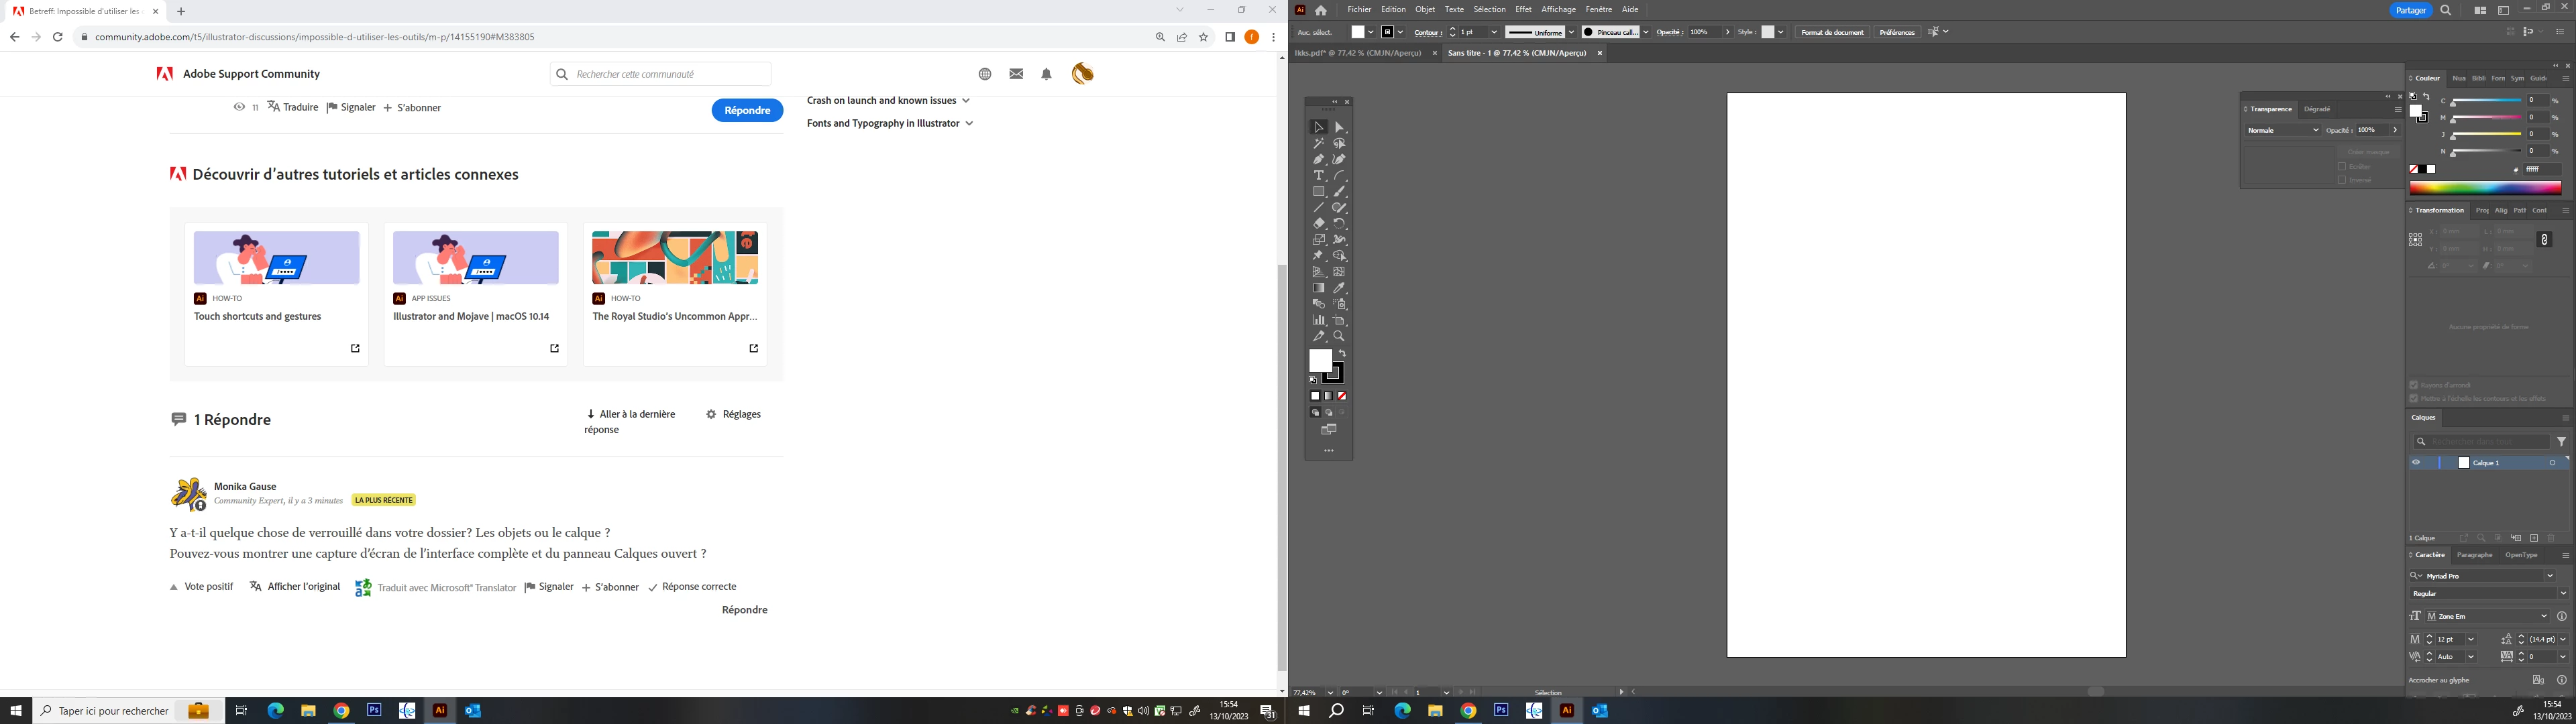Select the Magic Wand tool
This screenshot has width=2576, height=724.
(x=1319, y=144)
